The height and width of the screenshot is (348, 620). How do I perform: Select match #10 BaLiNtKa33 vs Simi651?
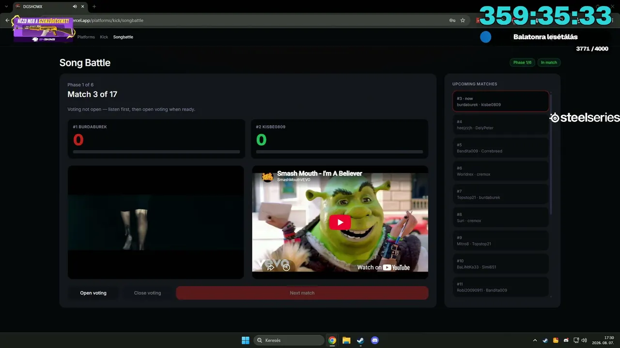point(500,264)
